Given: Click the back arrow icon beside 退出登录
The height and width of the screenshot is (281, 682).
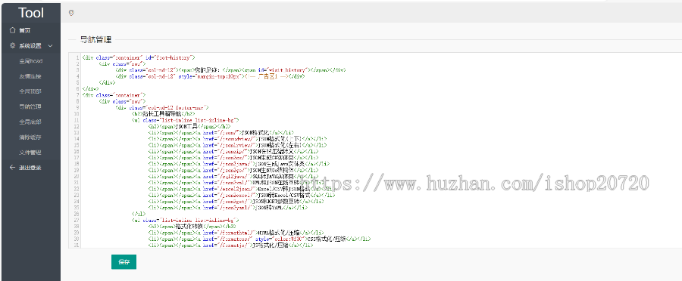Looking at the screenshot, I should [12, 168].
